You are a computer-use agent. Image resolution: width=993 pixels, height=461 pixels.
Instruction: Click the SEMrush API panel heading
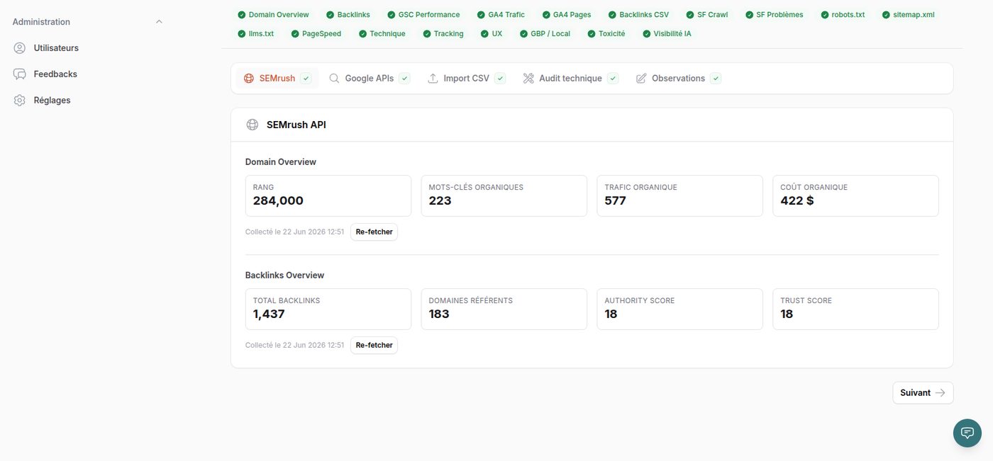coord(296,125)
